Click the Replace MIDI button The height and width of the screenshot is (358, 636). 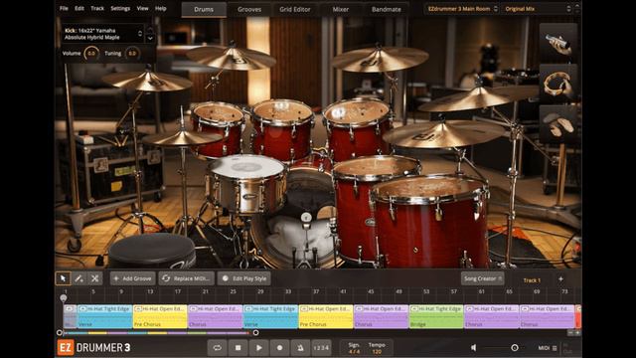pos(186,278)
